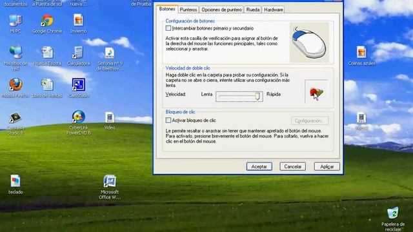Switch to the Opciones de puntero tab
This screenshot has height=232, width=413.
[x=221, y=10]
